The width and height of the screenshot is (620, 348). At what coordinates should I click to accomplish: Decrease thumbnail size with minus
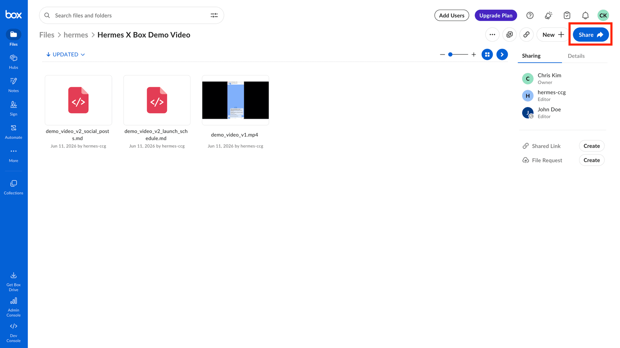[x=442, y=54]
